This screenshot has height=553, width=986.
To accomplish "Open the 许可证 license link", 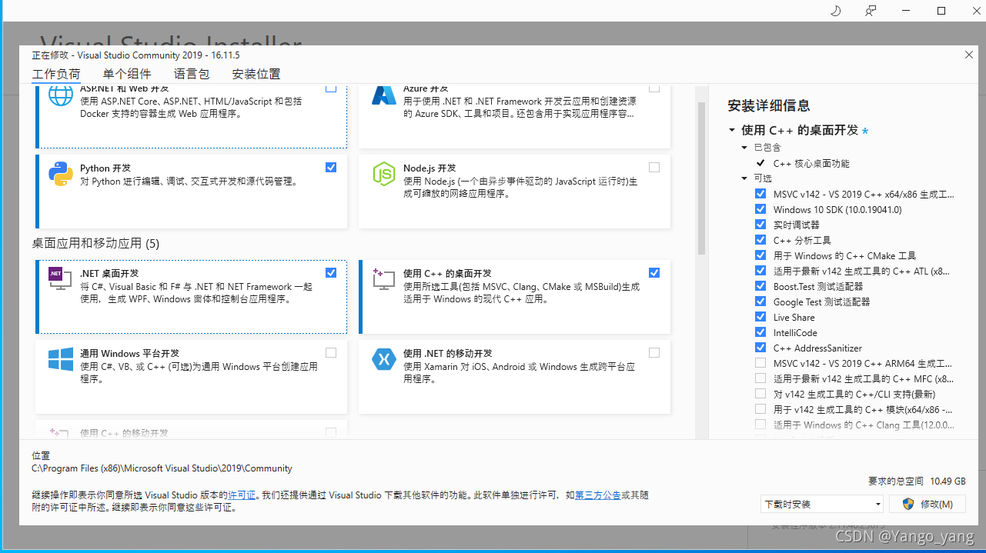I will (242, 495).
